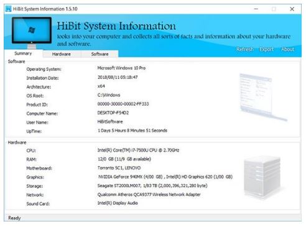The height and width of the screenshot is (227, 306).
Task: Select the Torronto 5C1, LENOVO value
Action: pos(119,168)
